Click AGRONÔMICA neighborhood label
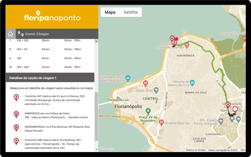Viewport: 251px width, 157px height. tap(185, 55)
